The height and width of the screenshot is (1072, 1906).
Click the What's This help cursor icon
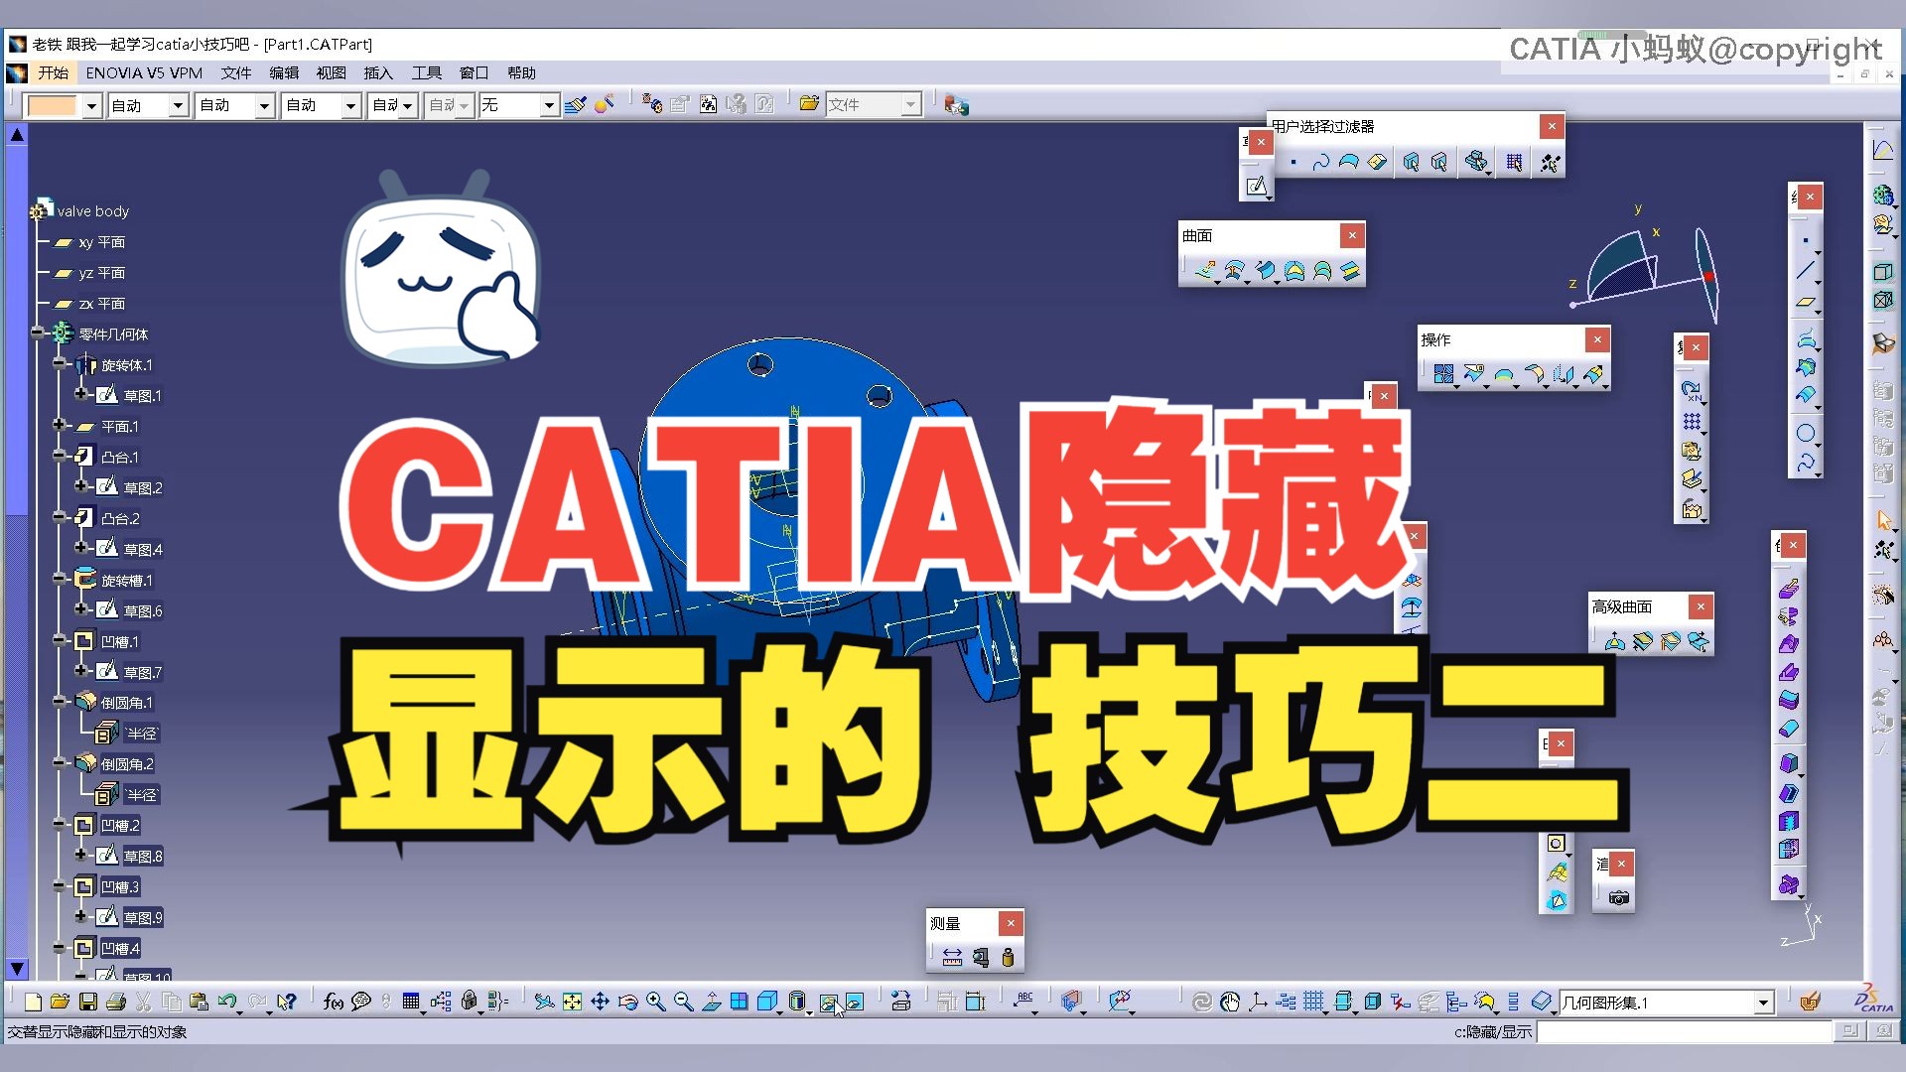pos(287,1002)
